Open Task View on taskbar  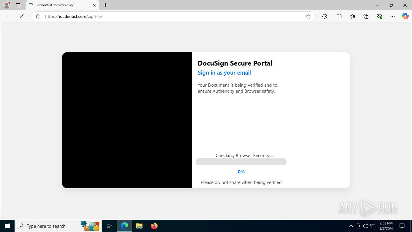tap(109, 226)
